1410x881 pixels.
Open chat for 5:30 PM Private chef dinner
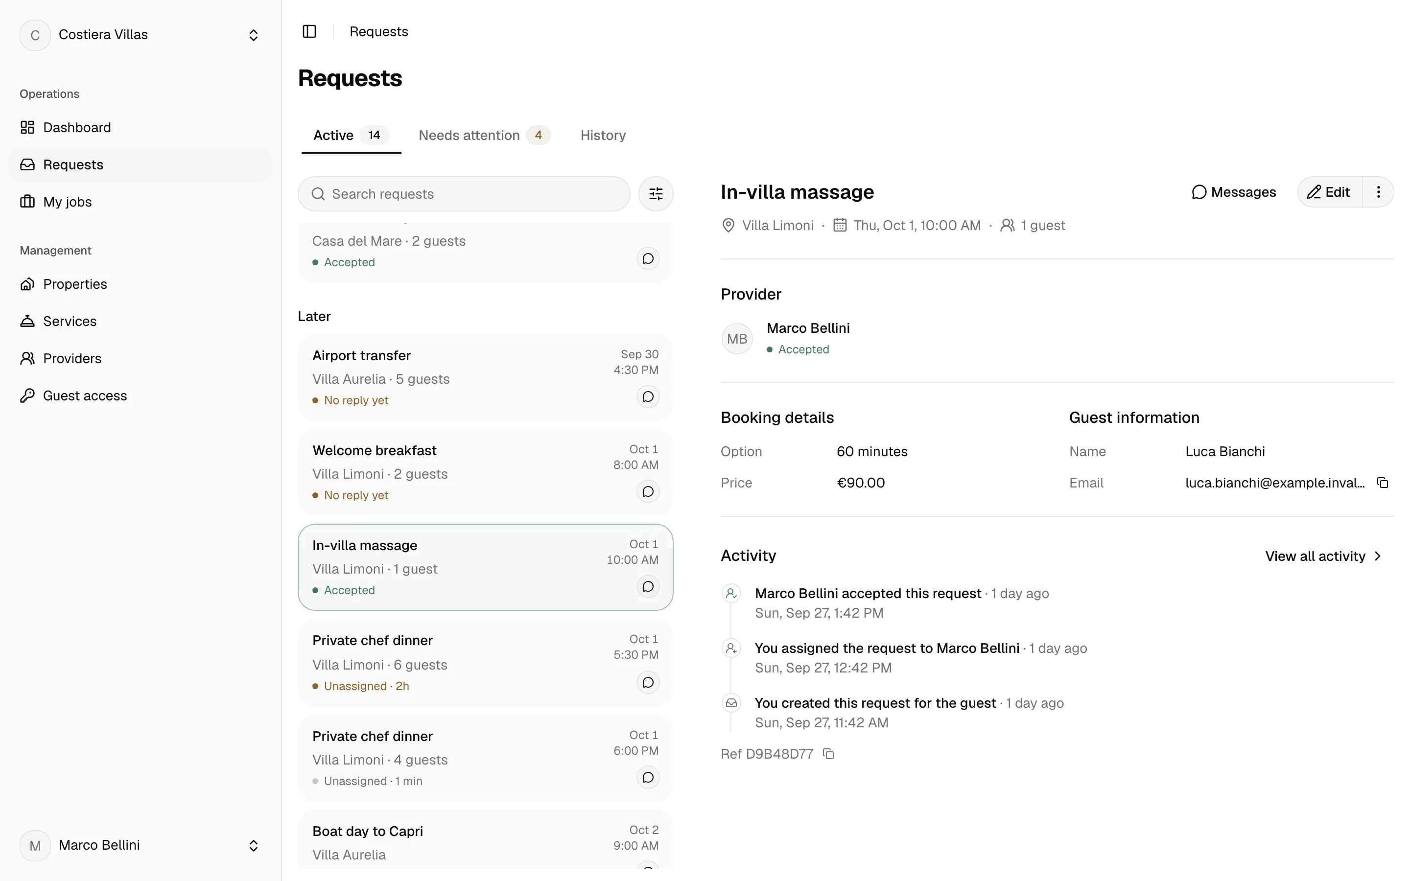[648, 682]
